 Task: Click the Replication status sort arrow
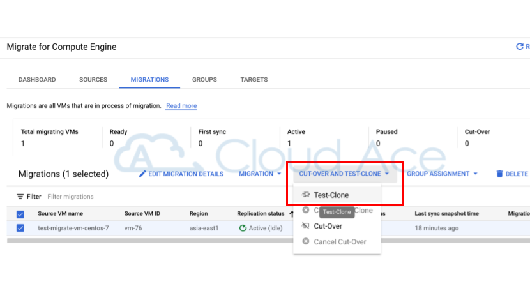pyautogui.click(x=291, y=214)
